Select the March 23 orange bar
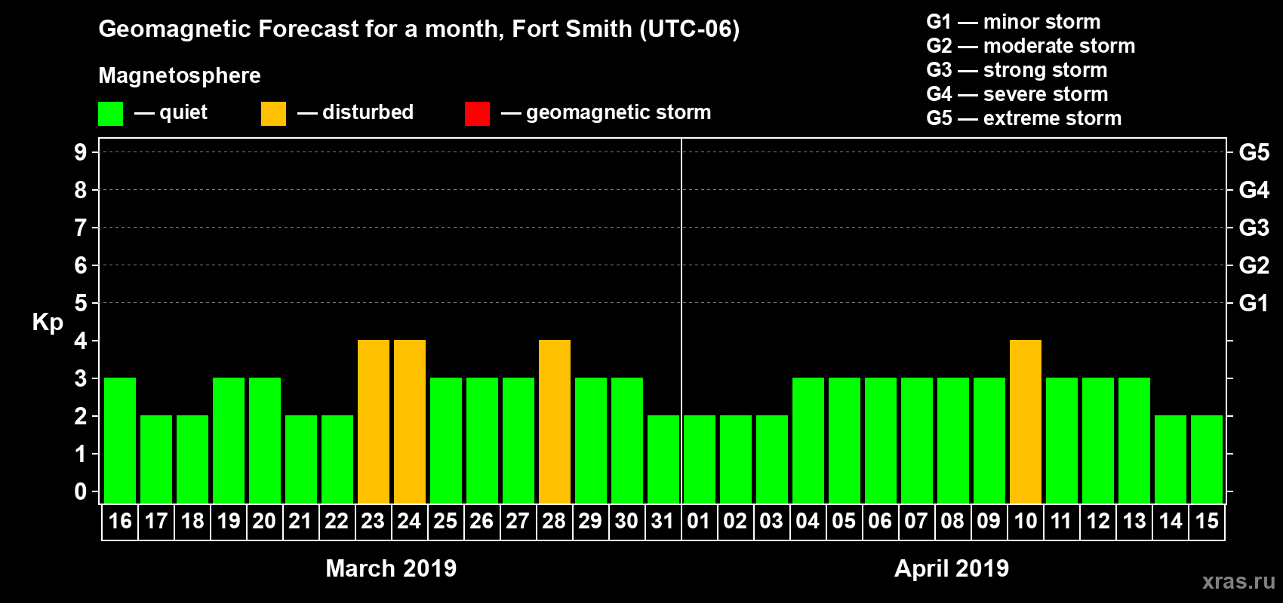The height and width of the screenshot is (603, 1283). (374, 421)
